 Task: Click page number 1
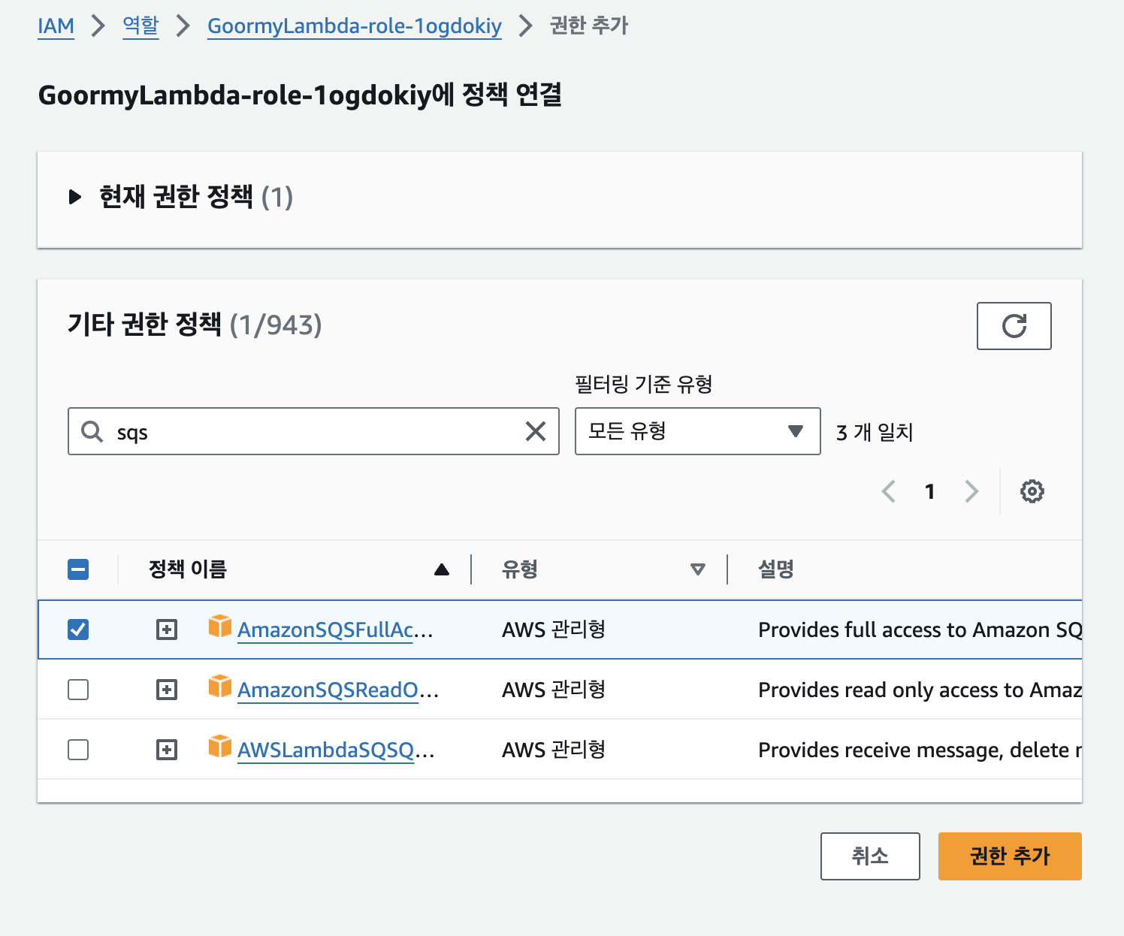[x=930, y=491]
